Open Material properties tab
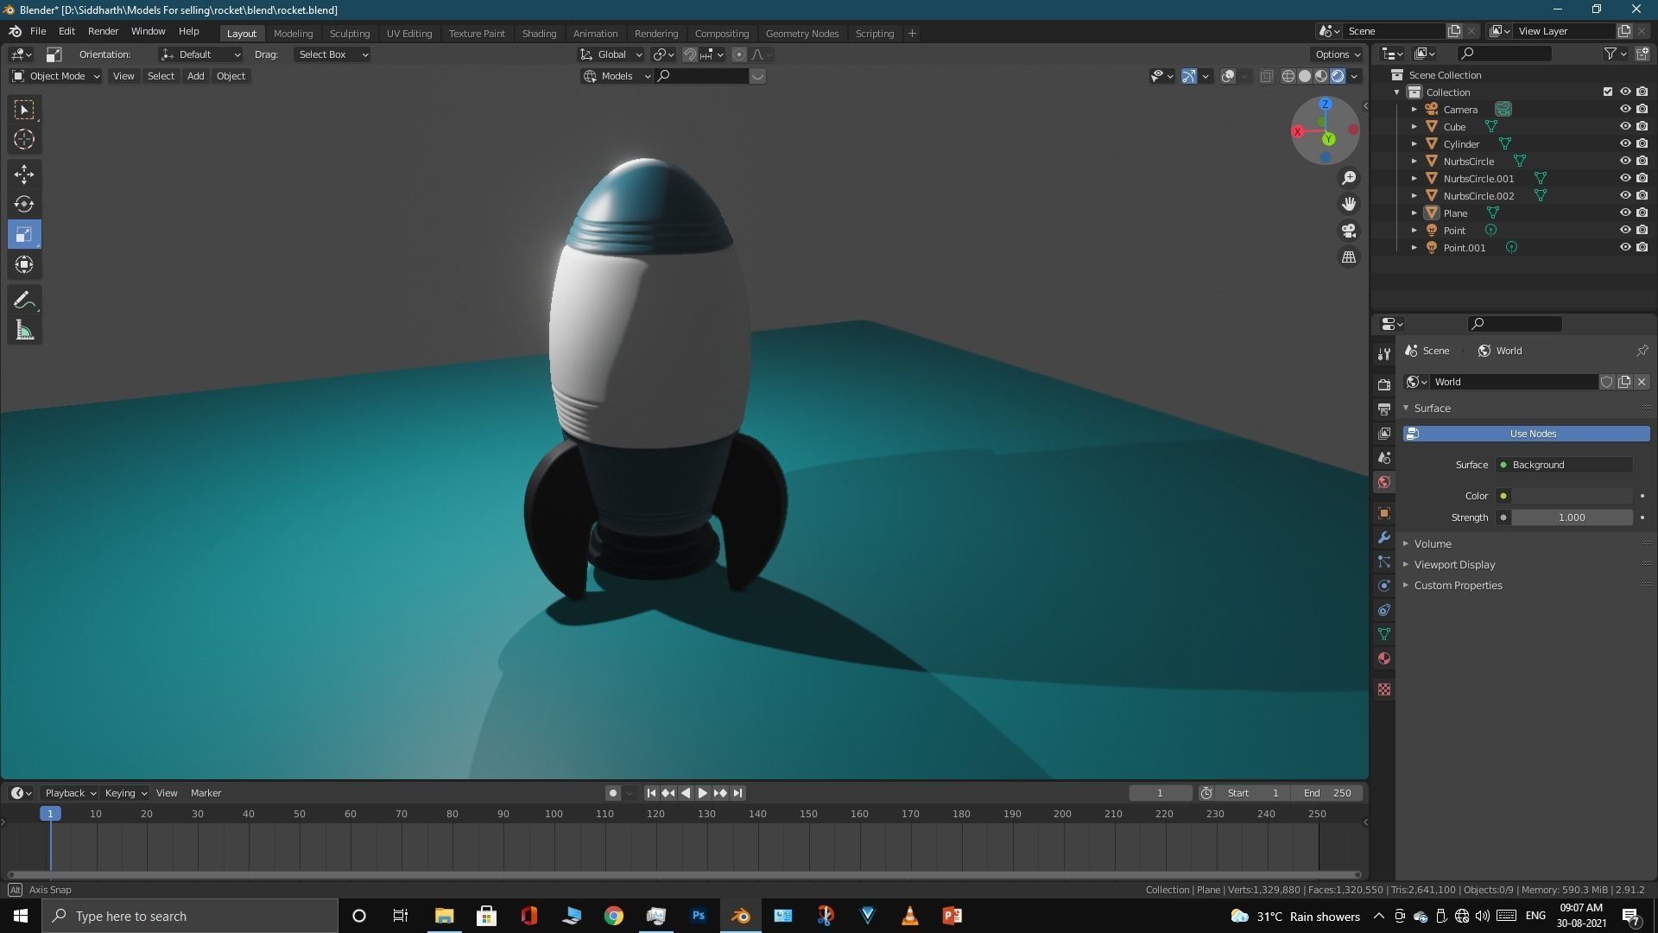 pos(1384,658)
